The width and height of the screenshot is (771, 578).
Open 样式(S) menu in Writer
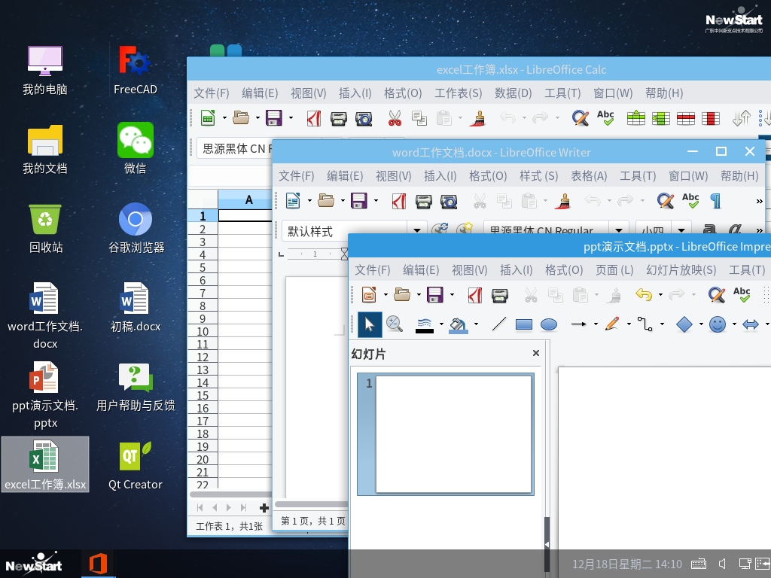(x=539, y=175)
